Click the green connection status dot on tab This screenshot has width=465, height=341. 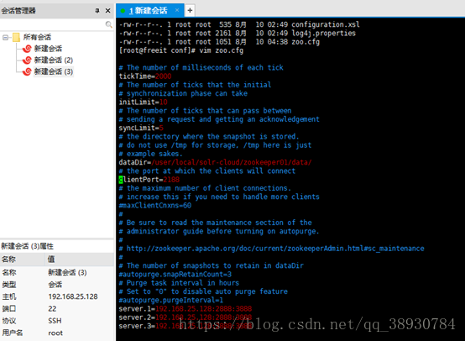tap(123, 11)
